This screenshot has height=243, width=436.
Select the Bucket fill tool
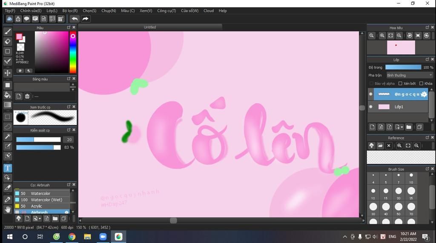coord(8,95)
